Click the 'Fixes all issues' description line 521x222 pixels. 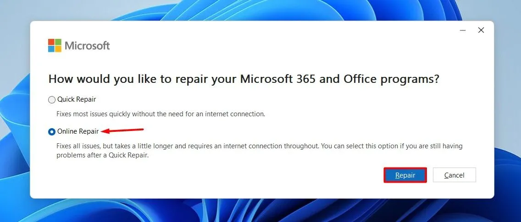click(259, 146)
